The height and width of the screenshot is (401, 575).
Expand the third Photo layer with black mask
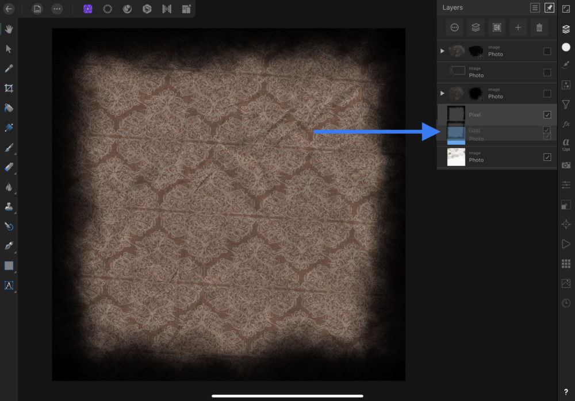pos(442,93)
